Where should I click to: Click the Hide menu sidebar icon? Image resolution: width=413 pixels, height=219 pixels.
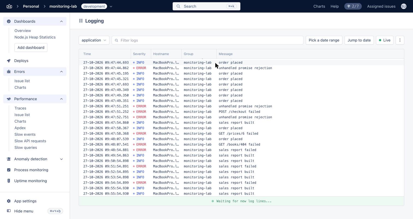(x=9, y=211)
